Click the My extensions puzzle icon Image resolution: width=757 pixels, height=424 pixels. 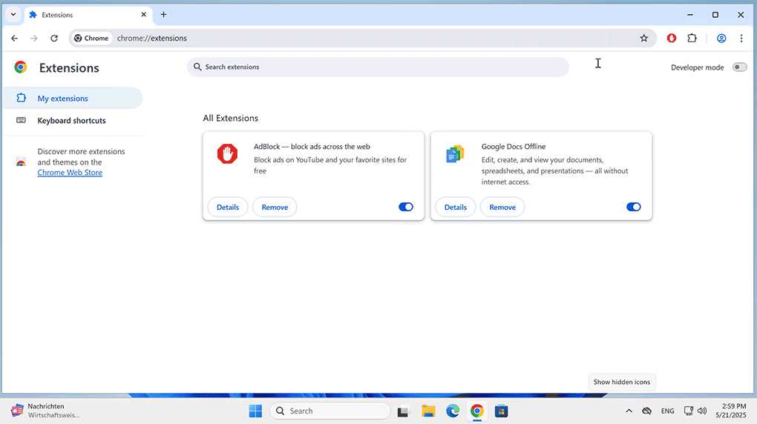click(x=21, y=98)
